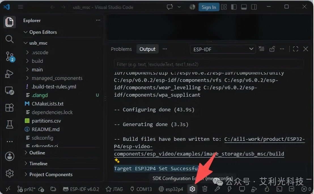Screen dimensions: 314x194
Task: Focus the output filter input field
Action: click(208, 64)
